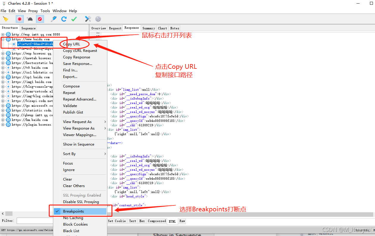This screenshot has height=236, width=375.
Task: Click the lightning icon beside img1.baidu.com
Action: (x=8, y=82)
